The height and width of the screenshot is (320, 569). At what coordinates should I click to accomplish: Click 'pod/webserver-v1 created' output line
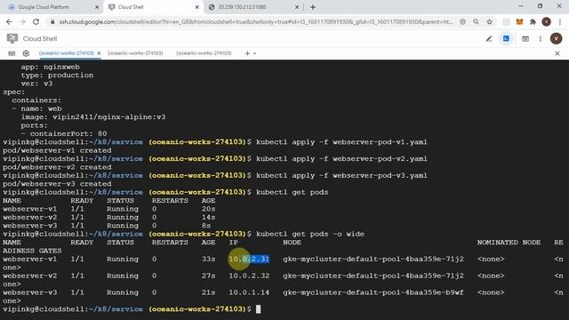click(57, 150)
